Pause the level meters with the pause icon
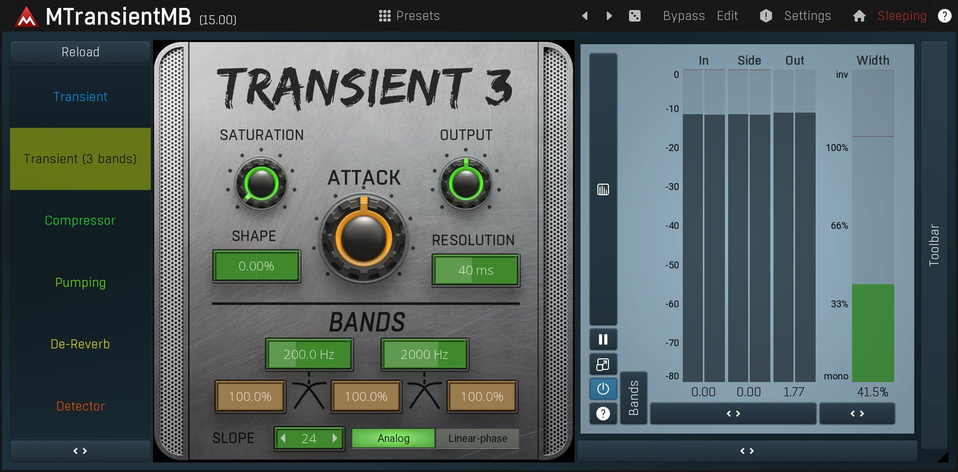958x472 pixels. click(x=603, y=339)
